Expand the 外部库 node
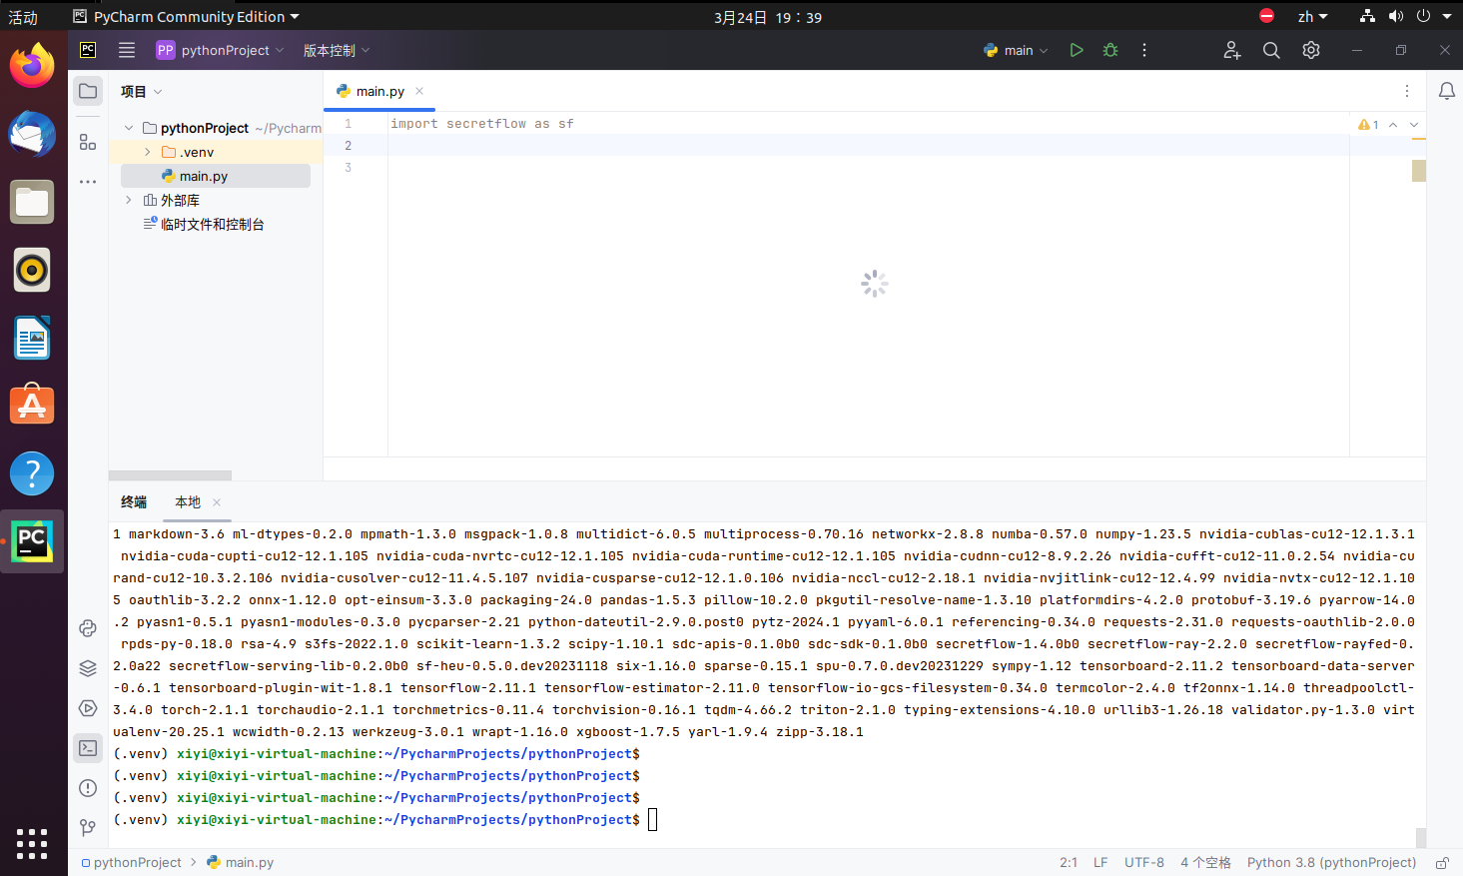The image size is (1463, 876). [129, 200]
